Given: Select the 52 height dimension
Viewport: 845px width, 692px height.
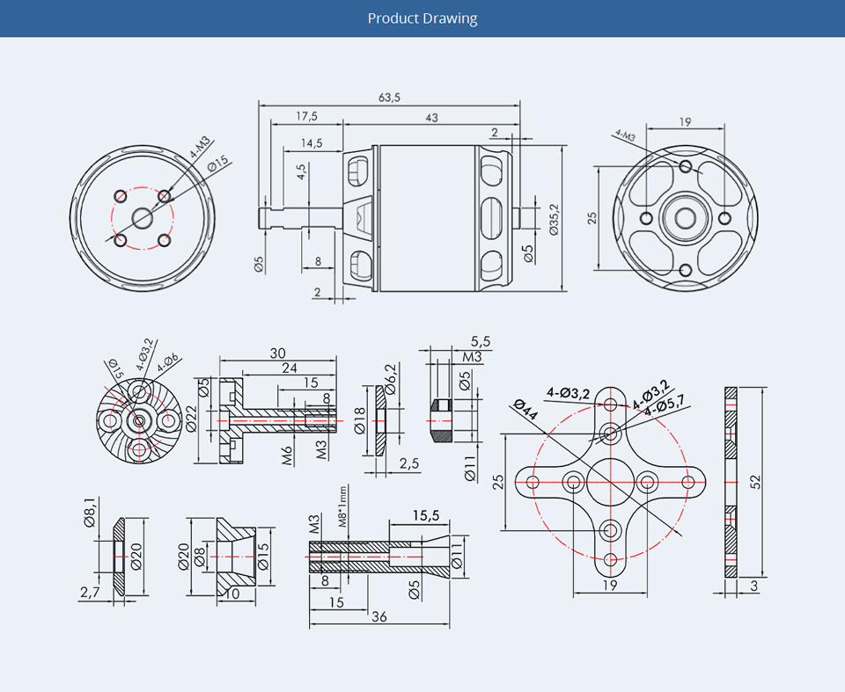Looking at the screenshot, I should (755, 482).
